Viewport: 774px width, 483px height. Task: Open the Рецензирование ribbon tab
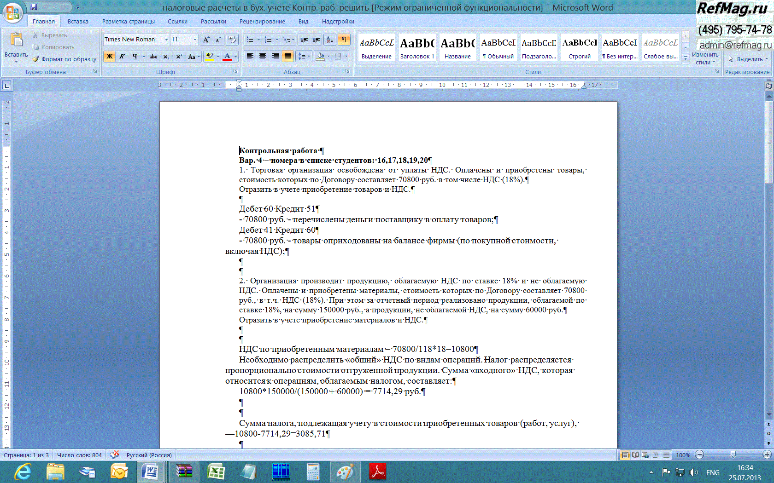[x=262, y=22]
